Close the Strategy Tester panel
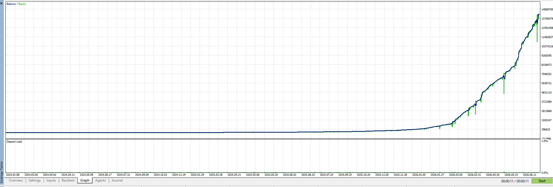 [2, 3]
